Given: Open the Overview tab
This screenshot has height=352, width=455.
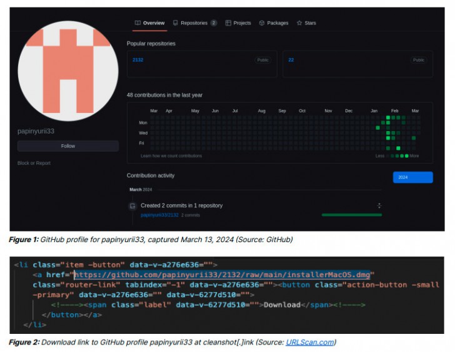Looking at the screenshot, I should coord(150,23).
